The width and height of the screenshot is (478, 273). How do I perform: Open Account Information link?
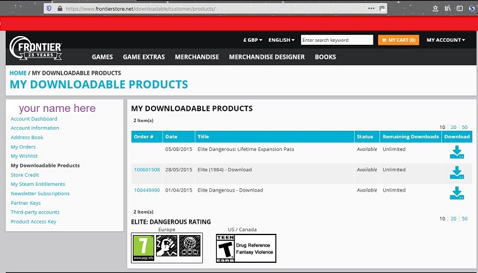(x=35, y=128)
